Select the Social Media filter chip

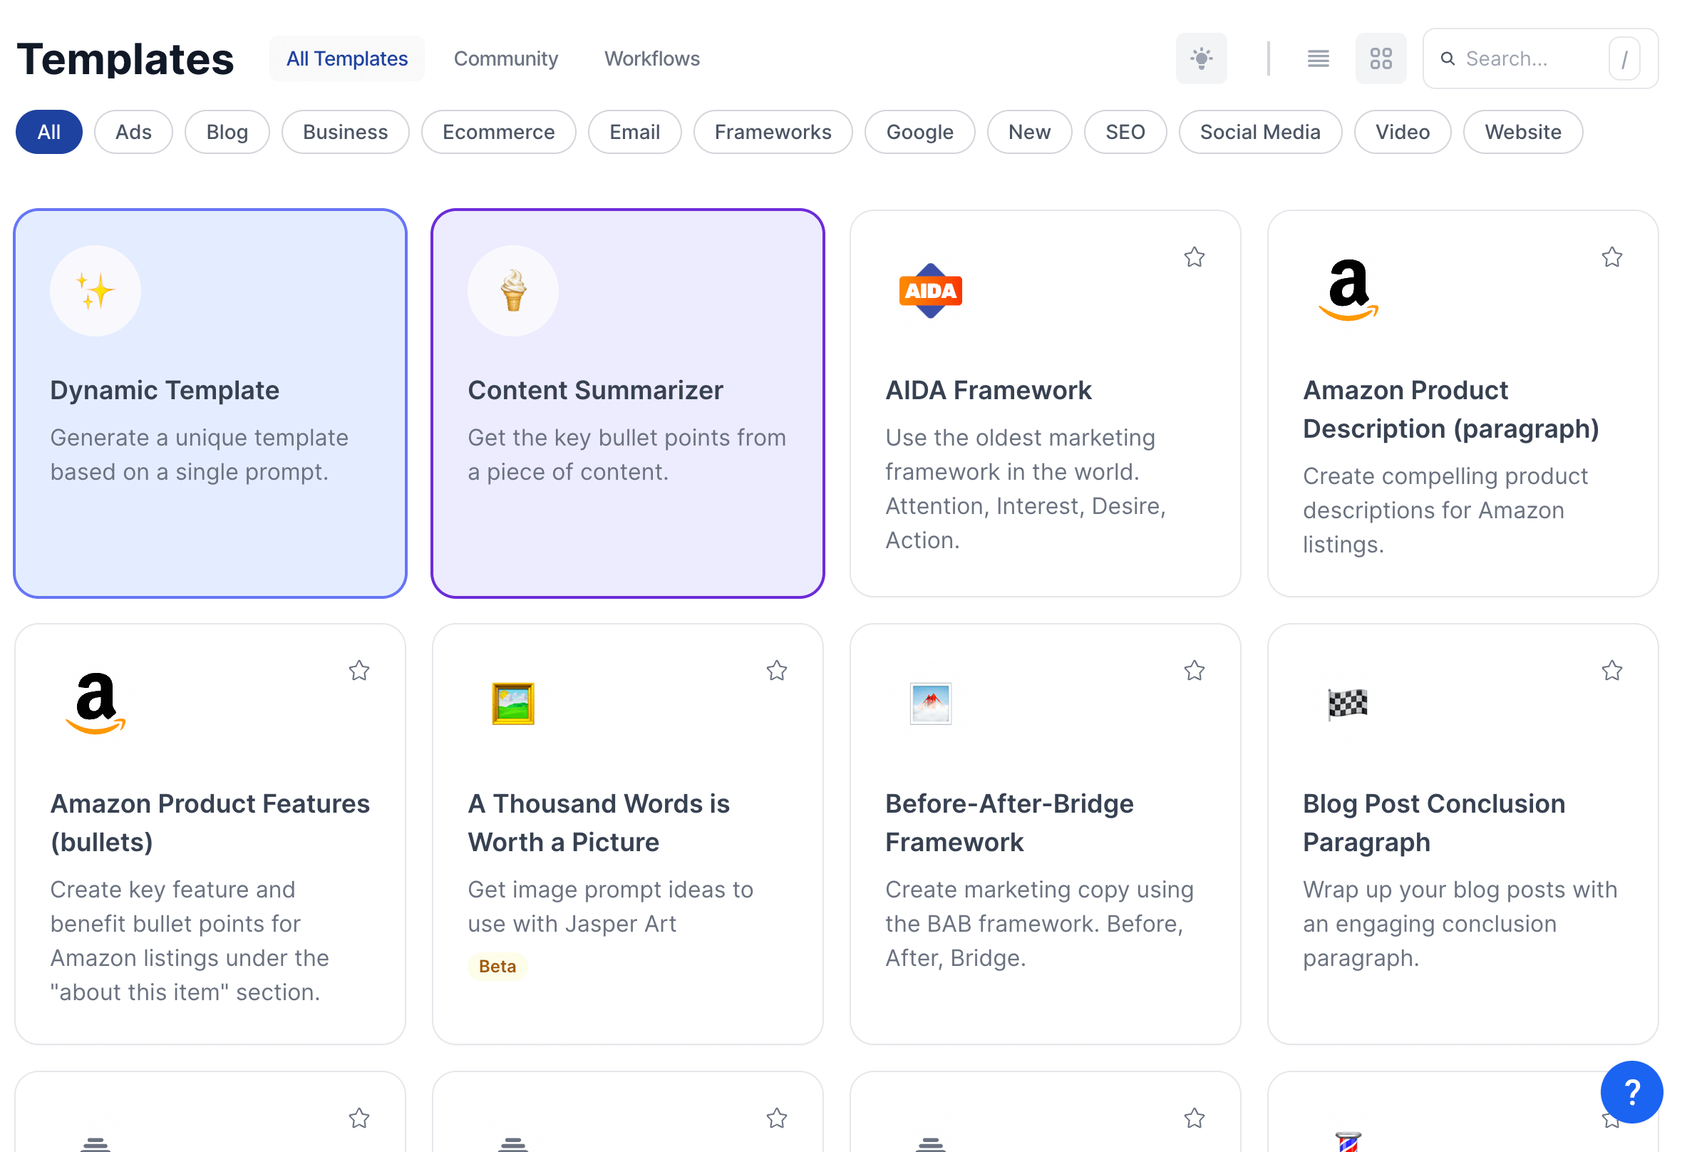coord(1260,131)
